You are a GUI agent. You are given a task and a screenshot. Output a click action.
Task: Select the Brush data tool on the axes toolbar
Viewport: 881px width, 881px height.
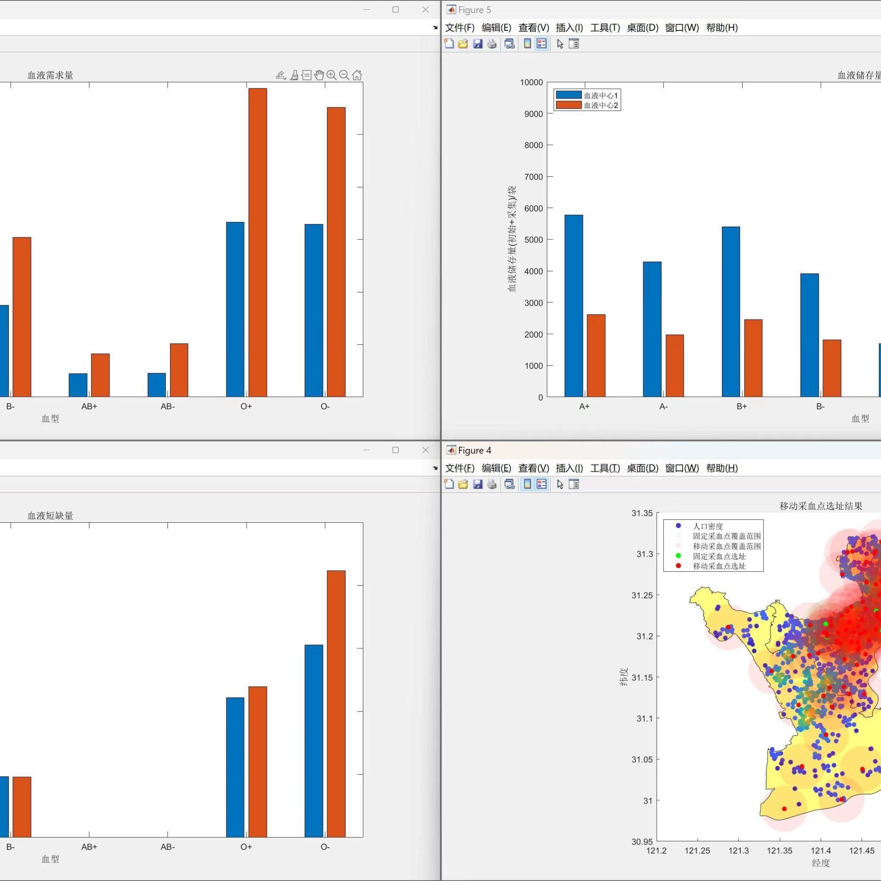(x=294, y=75)
